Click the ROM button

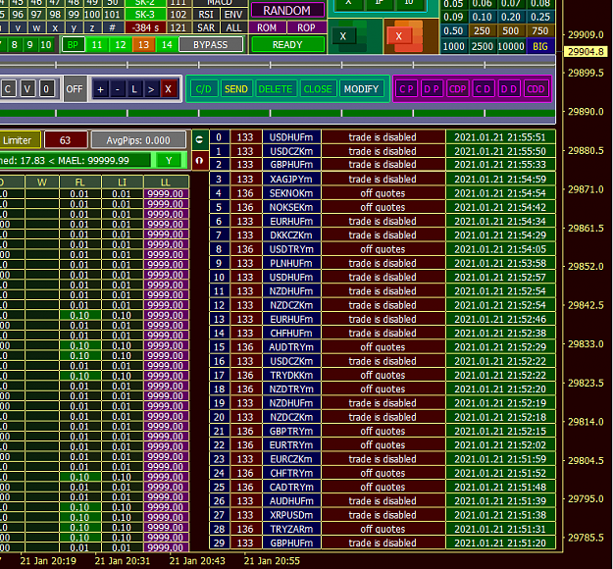pos(267,27)
